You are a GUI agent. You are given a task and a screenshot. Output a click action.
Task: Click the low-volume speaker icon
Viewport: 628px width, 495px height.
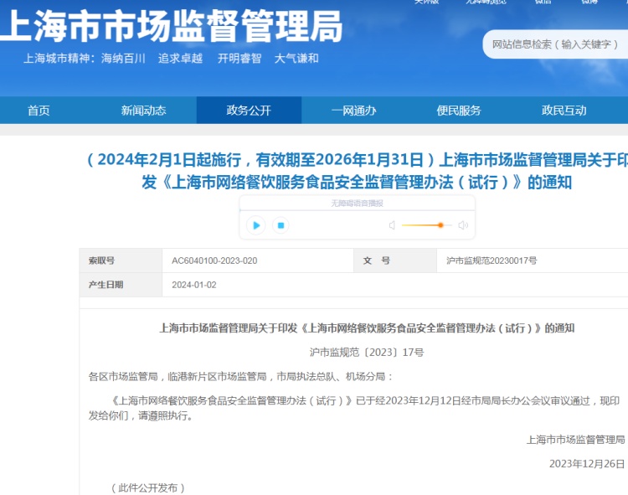[392, 225]
